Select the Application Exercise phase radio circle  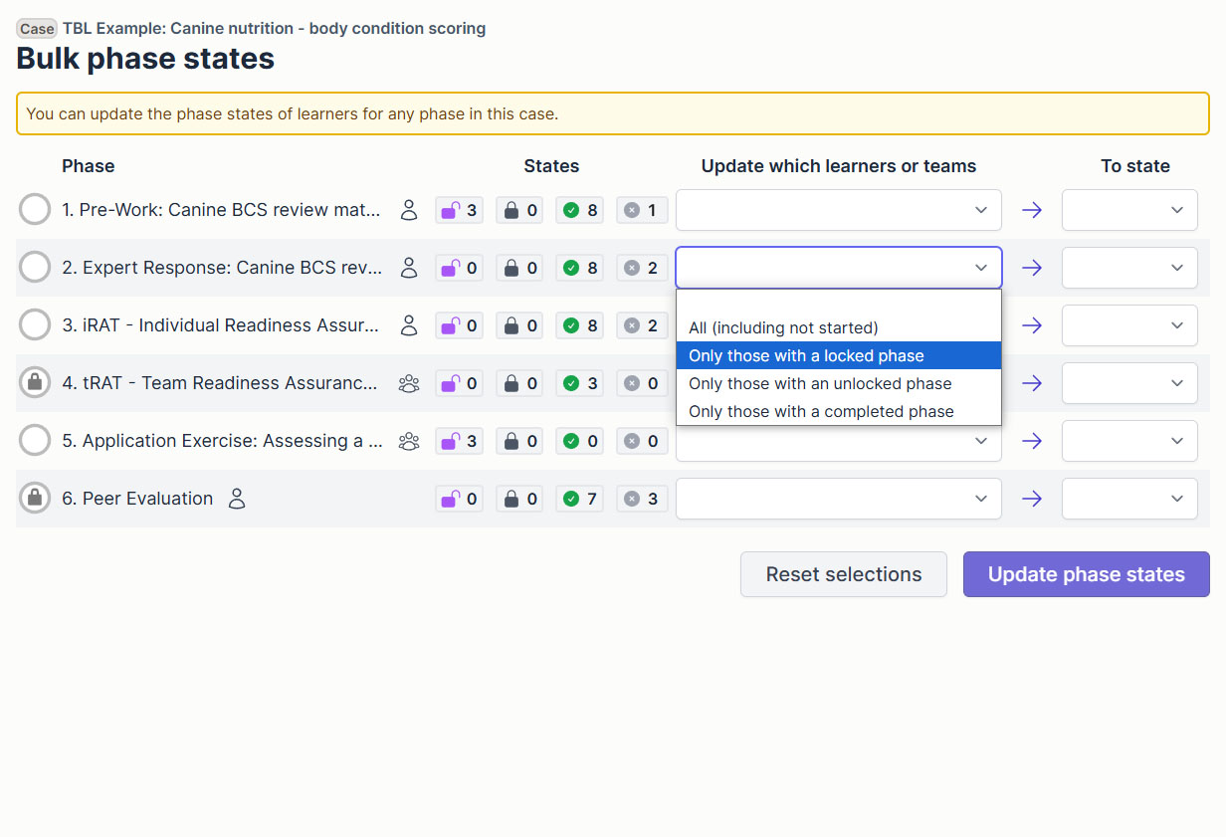(x=35, y=441)
